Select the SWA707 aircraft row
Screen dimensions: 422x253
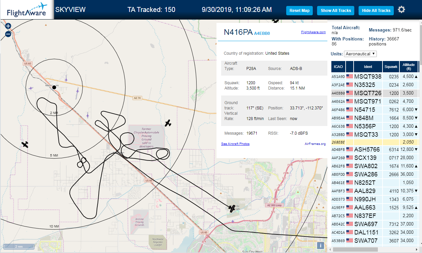point(375,240)
